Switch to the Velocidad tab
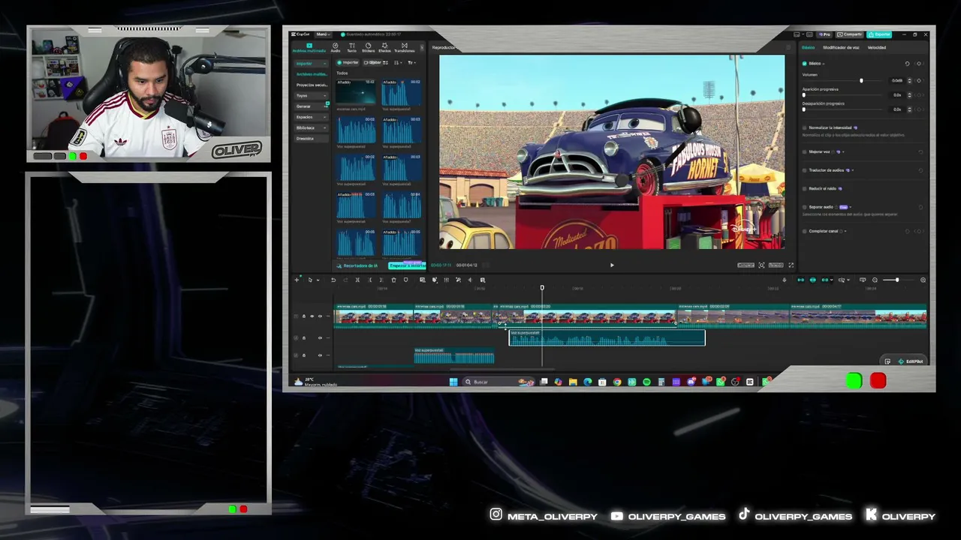 tap(877, 47)
